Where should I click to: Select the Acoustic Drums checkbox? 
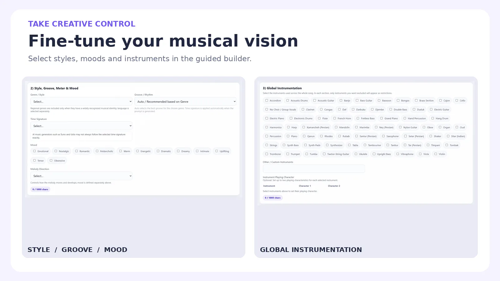click(288, 101)
